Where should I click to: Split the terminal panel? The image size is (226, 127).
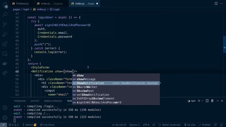click(x=207, y=101)
